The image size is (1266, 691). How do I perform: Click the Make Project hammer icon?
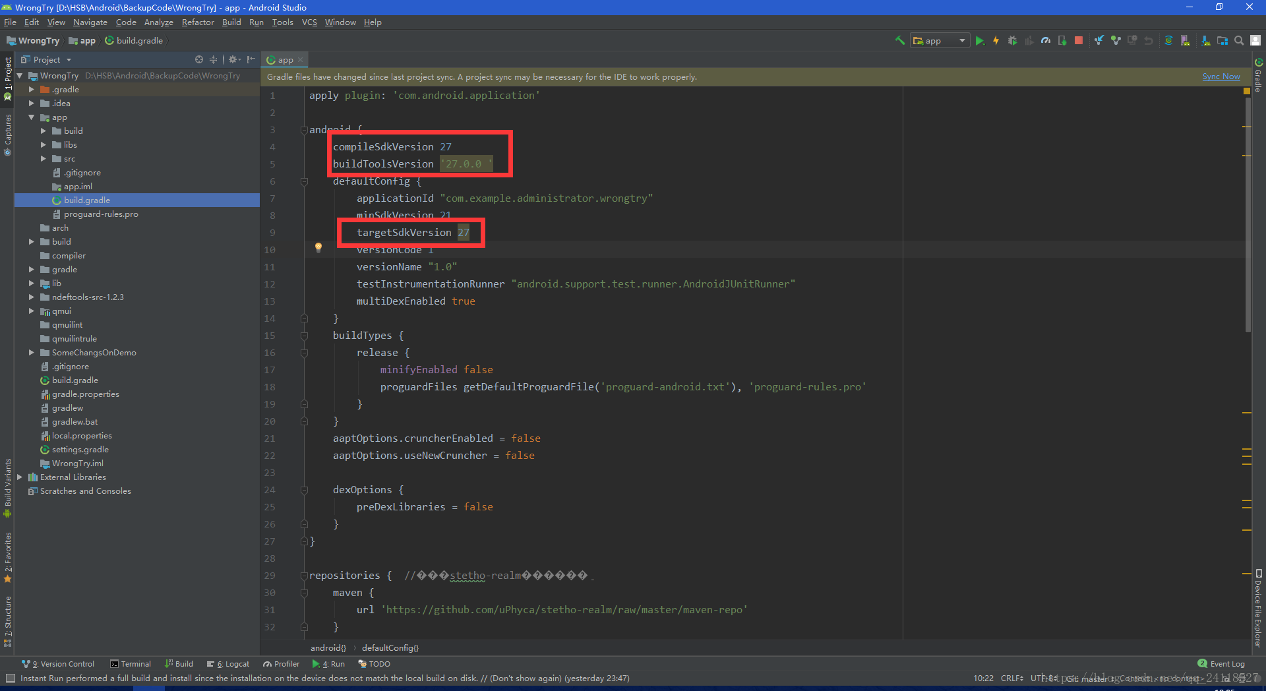[x=899, y=40]
